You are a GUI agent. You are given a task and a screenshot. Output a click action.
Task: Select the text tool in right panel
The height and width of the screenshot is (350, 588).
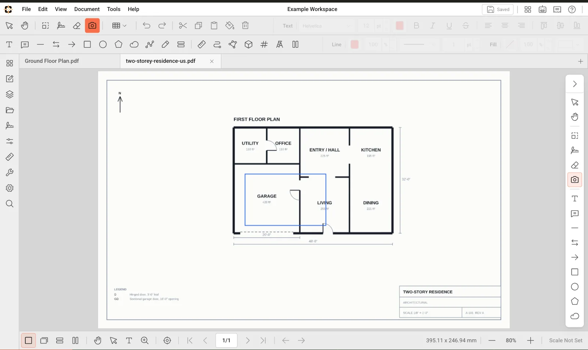pyautogui.click(x=575, y=199)
